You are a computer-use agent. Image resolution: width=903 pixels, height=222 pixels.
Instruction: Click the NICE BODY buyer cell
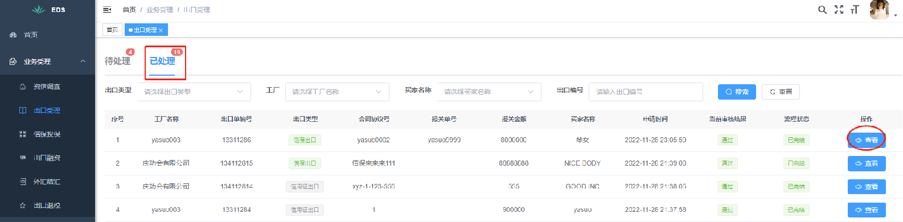pyautogui.click(x=582, y=163)
